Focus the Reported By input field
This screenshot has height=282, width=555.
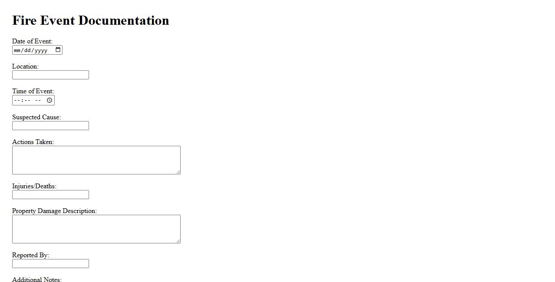pos(50,264)
